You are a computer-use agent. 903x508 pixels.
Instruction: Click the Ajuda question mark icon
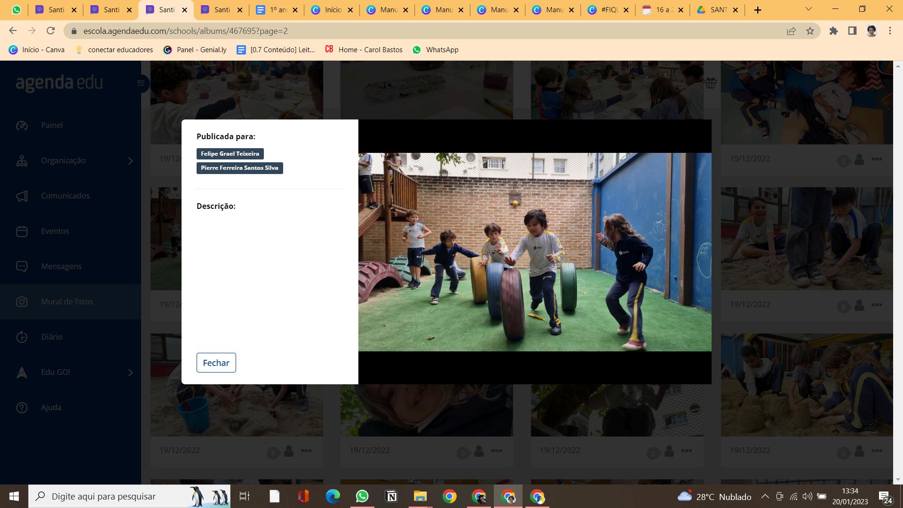pyautogui.click(x=22, y=407)
